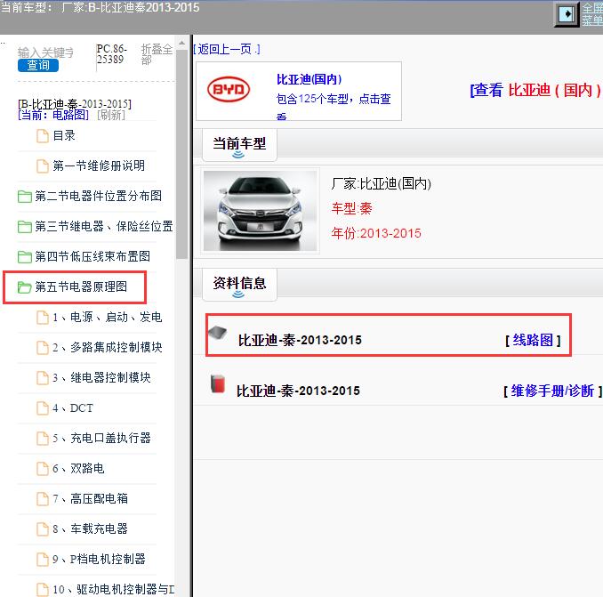Click 包含125个车型，点击查看 link
The image size is (603, 597).
[334, 106]
